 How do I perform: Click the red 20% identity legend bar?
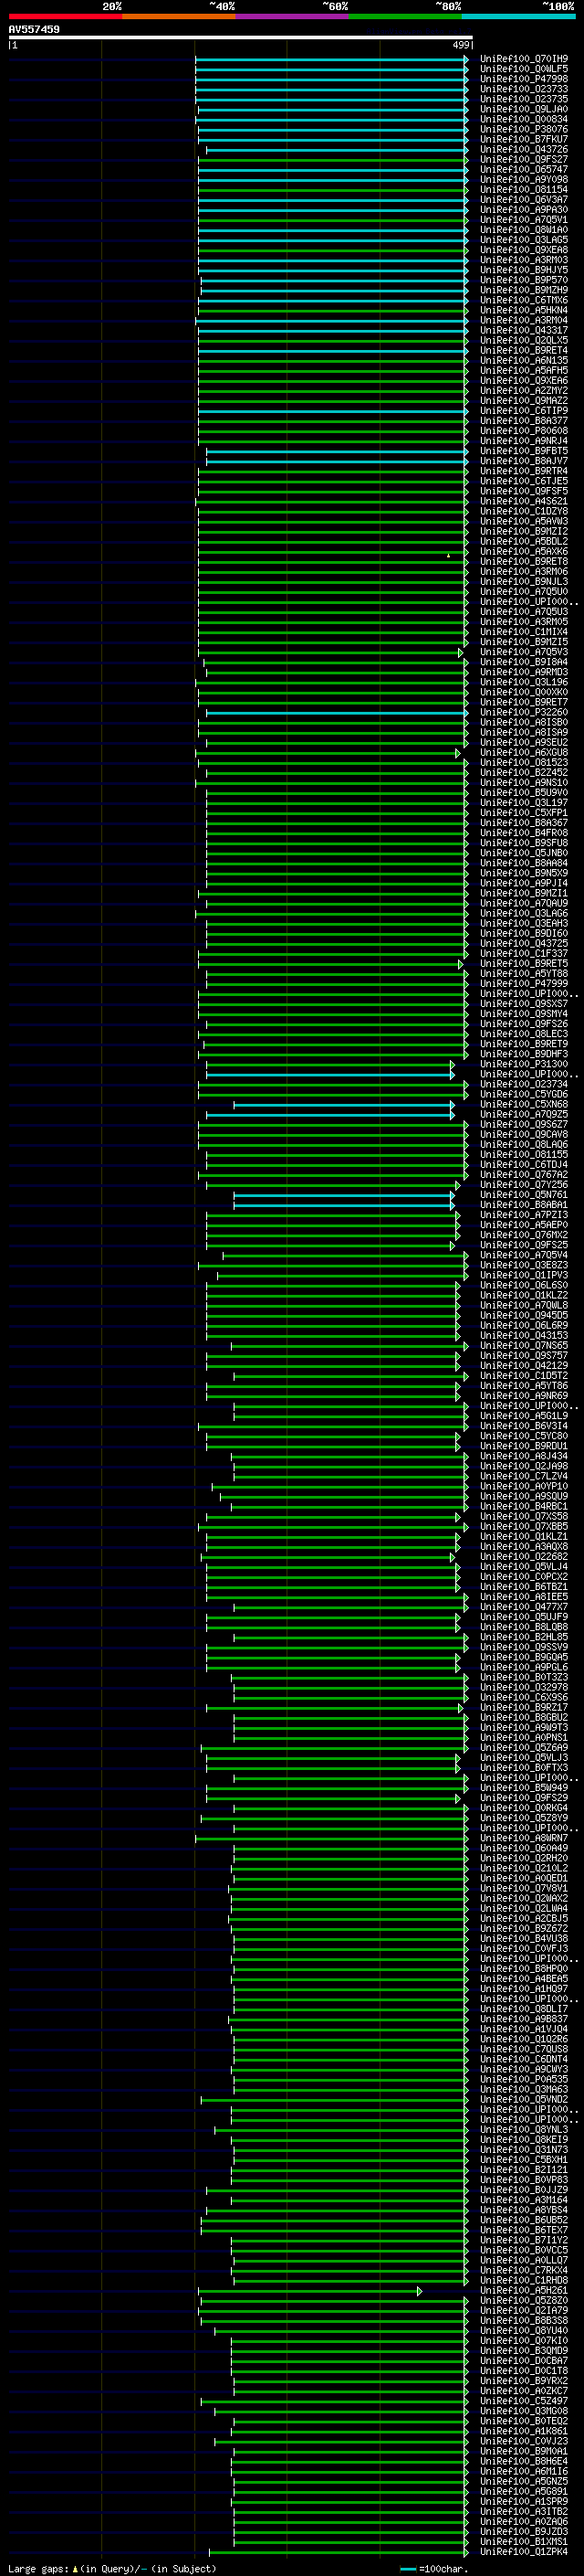point(65,16)
